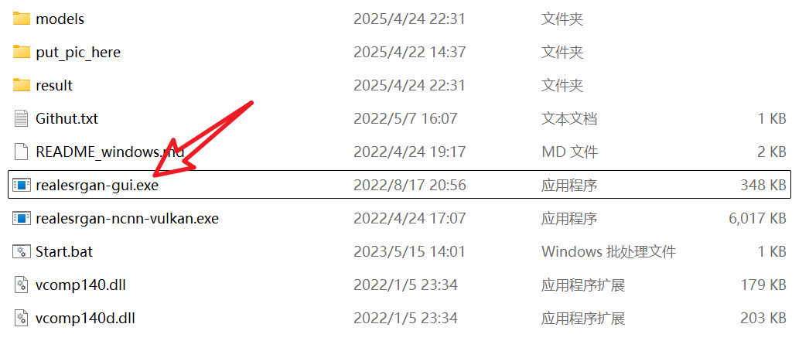Select the put_pic_here folder name
The width and height of the screenshot is (809, 358).
pos(78,53)
